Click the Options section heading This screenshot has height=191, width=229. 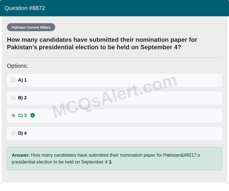pos(17,66)
